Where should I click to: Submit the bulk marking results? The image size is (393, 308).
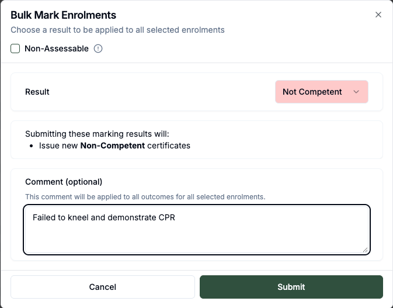[291, 287]
